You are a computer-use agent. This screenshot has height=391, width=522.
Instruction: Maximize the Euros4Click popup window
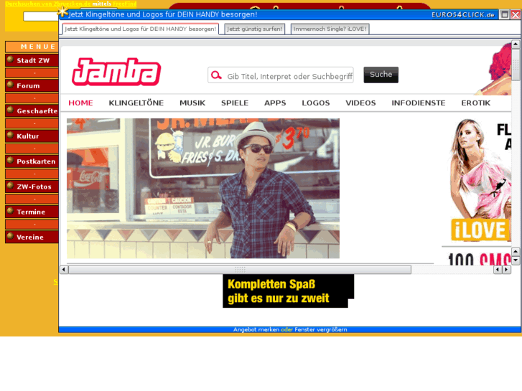tap(505, 14)
